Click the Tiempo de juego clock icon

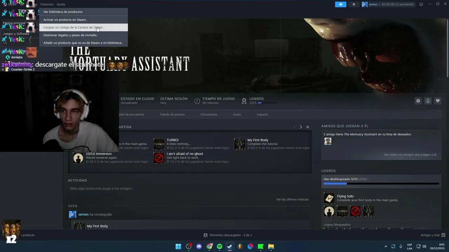tap(197, 101)
